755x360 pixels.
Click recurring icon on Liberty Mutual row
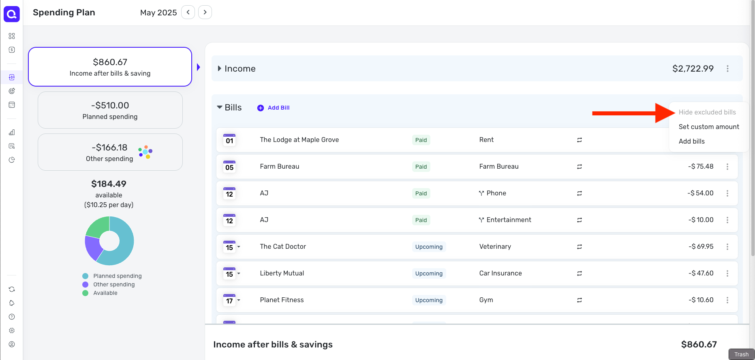click(x=580, y=273)
